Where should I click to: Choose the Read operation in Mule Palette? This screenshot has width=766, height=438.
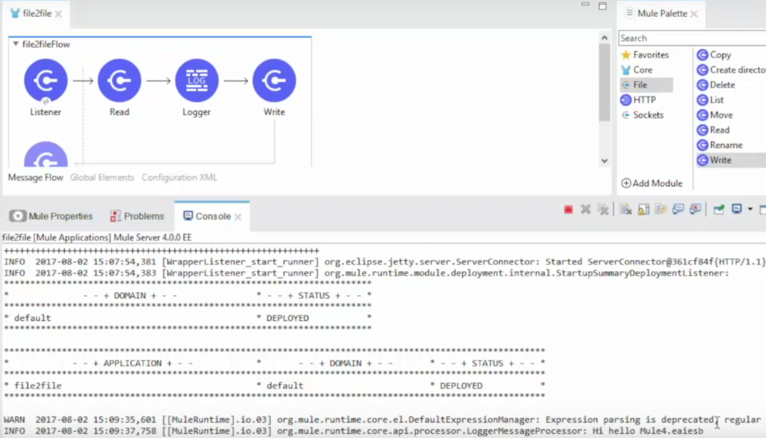click(x=713, y=130)
